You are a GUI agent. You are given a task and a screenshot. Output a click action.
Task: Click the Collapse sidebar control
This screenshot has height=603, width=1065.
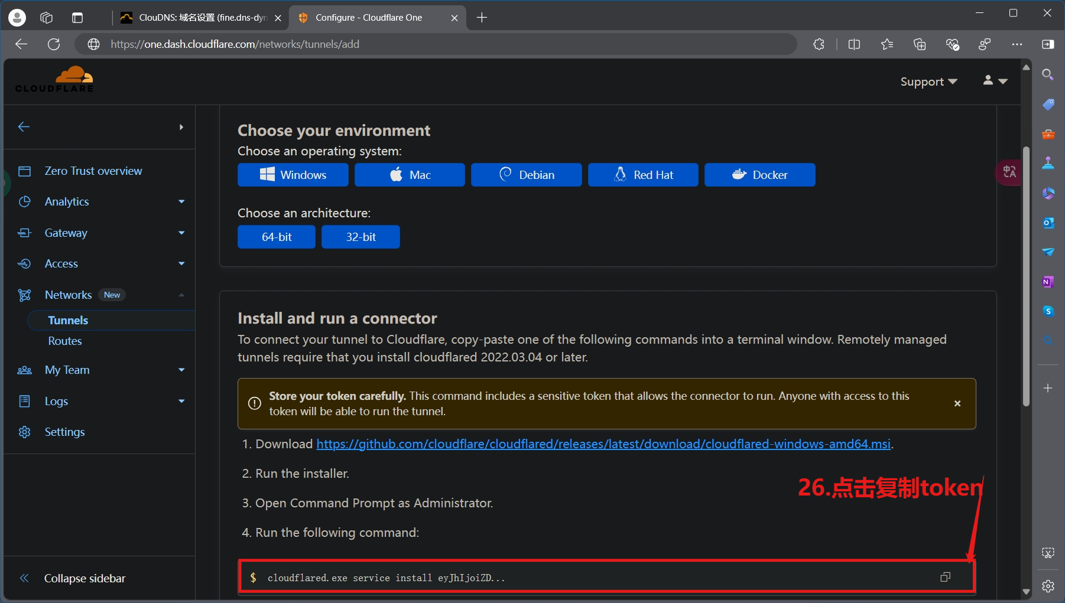pyautogui.click(x=73, y=578)
